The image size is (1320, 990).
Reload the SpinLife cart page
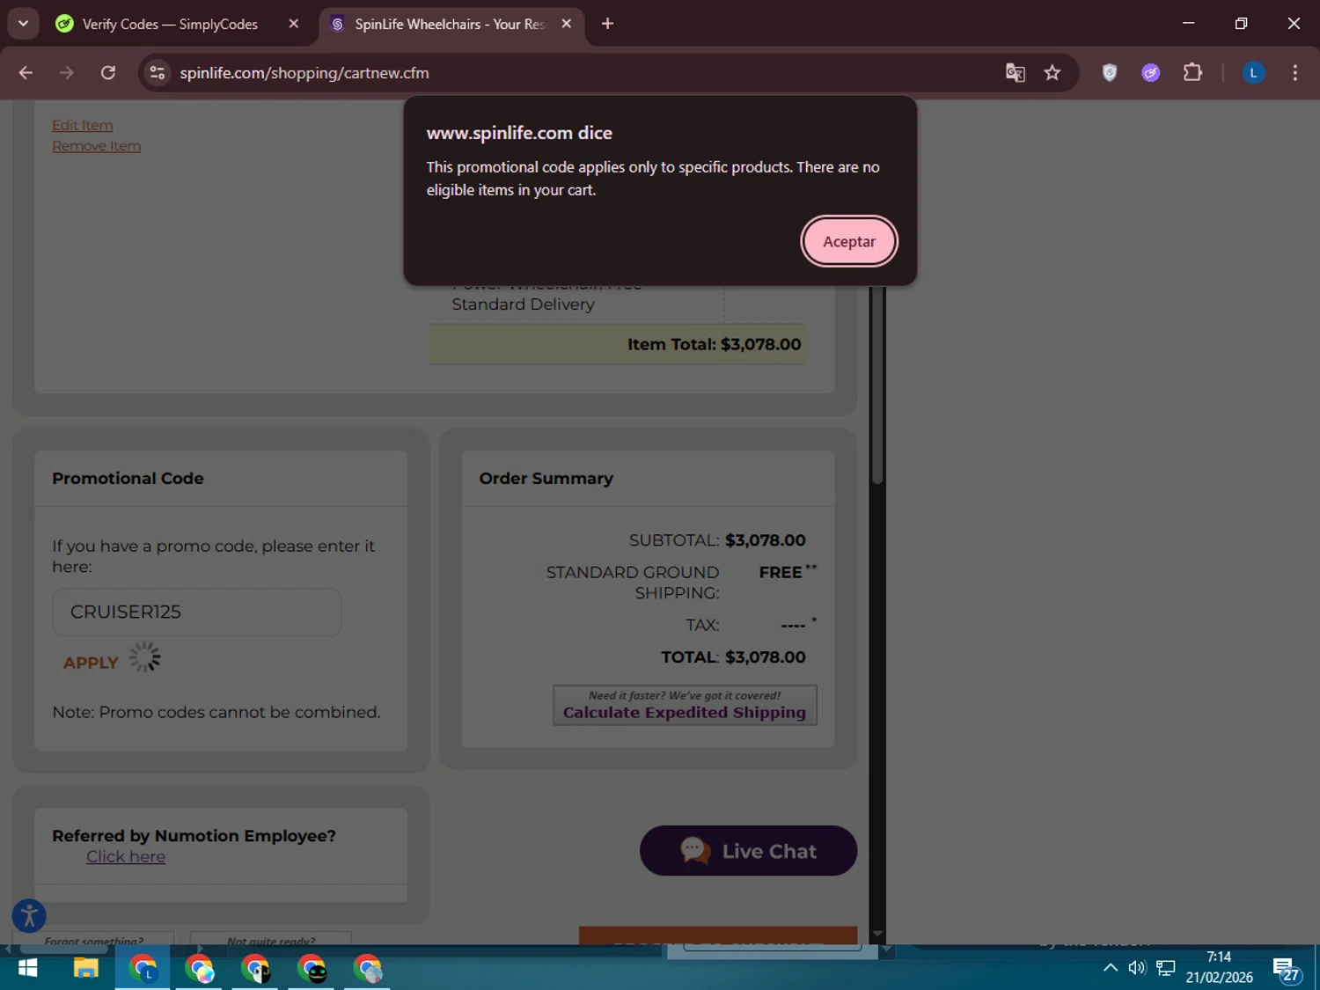(108, 73)
